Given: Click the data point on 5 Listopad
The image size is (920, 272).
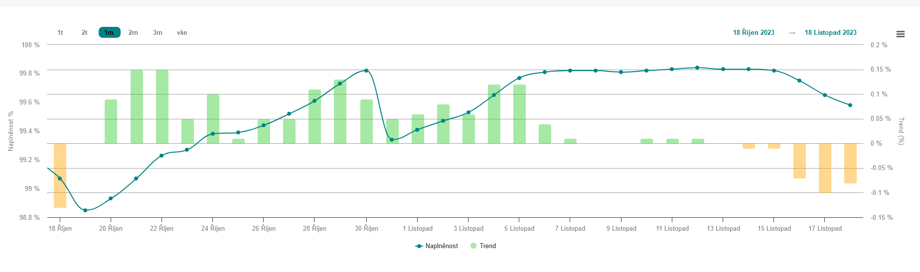Looking at the screenshot, I should [x=519, y=78].
